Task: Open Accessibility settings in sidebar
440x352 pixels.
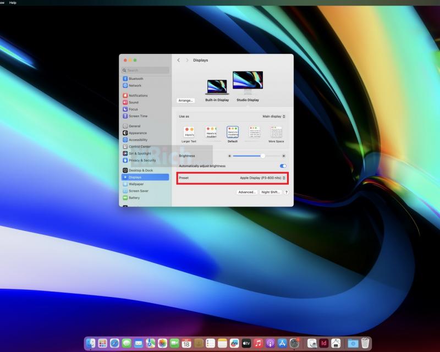Action: click(137, 140)
